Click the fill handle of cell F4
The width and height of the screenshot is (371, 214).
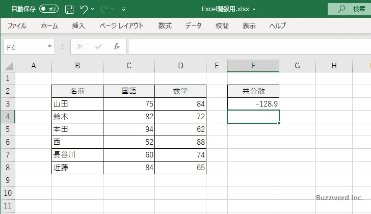(279, 123)
